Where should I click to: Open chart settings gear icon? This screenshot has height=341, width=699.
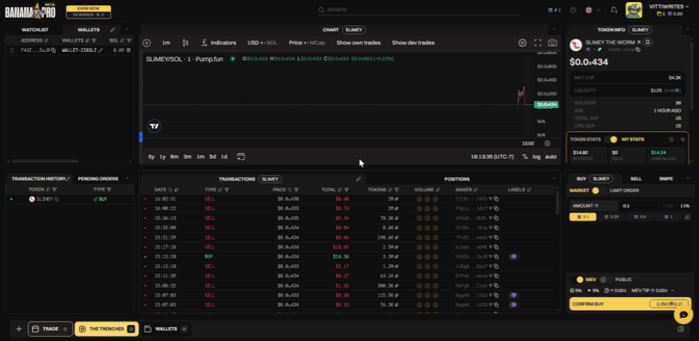tap(522, 43)
